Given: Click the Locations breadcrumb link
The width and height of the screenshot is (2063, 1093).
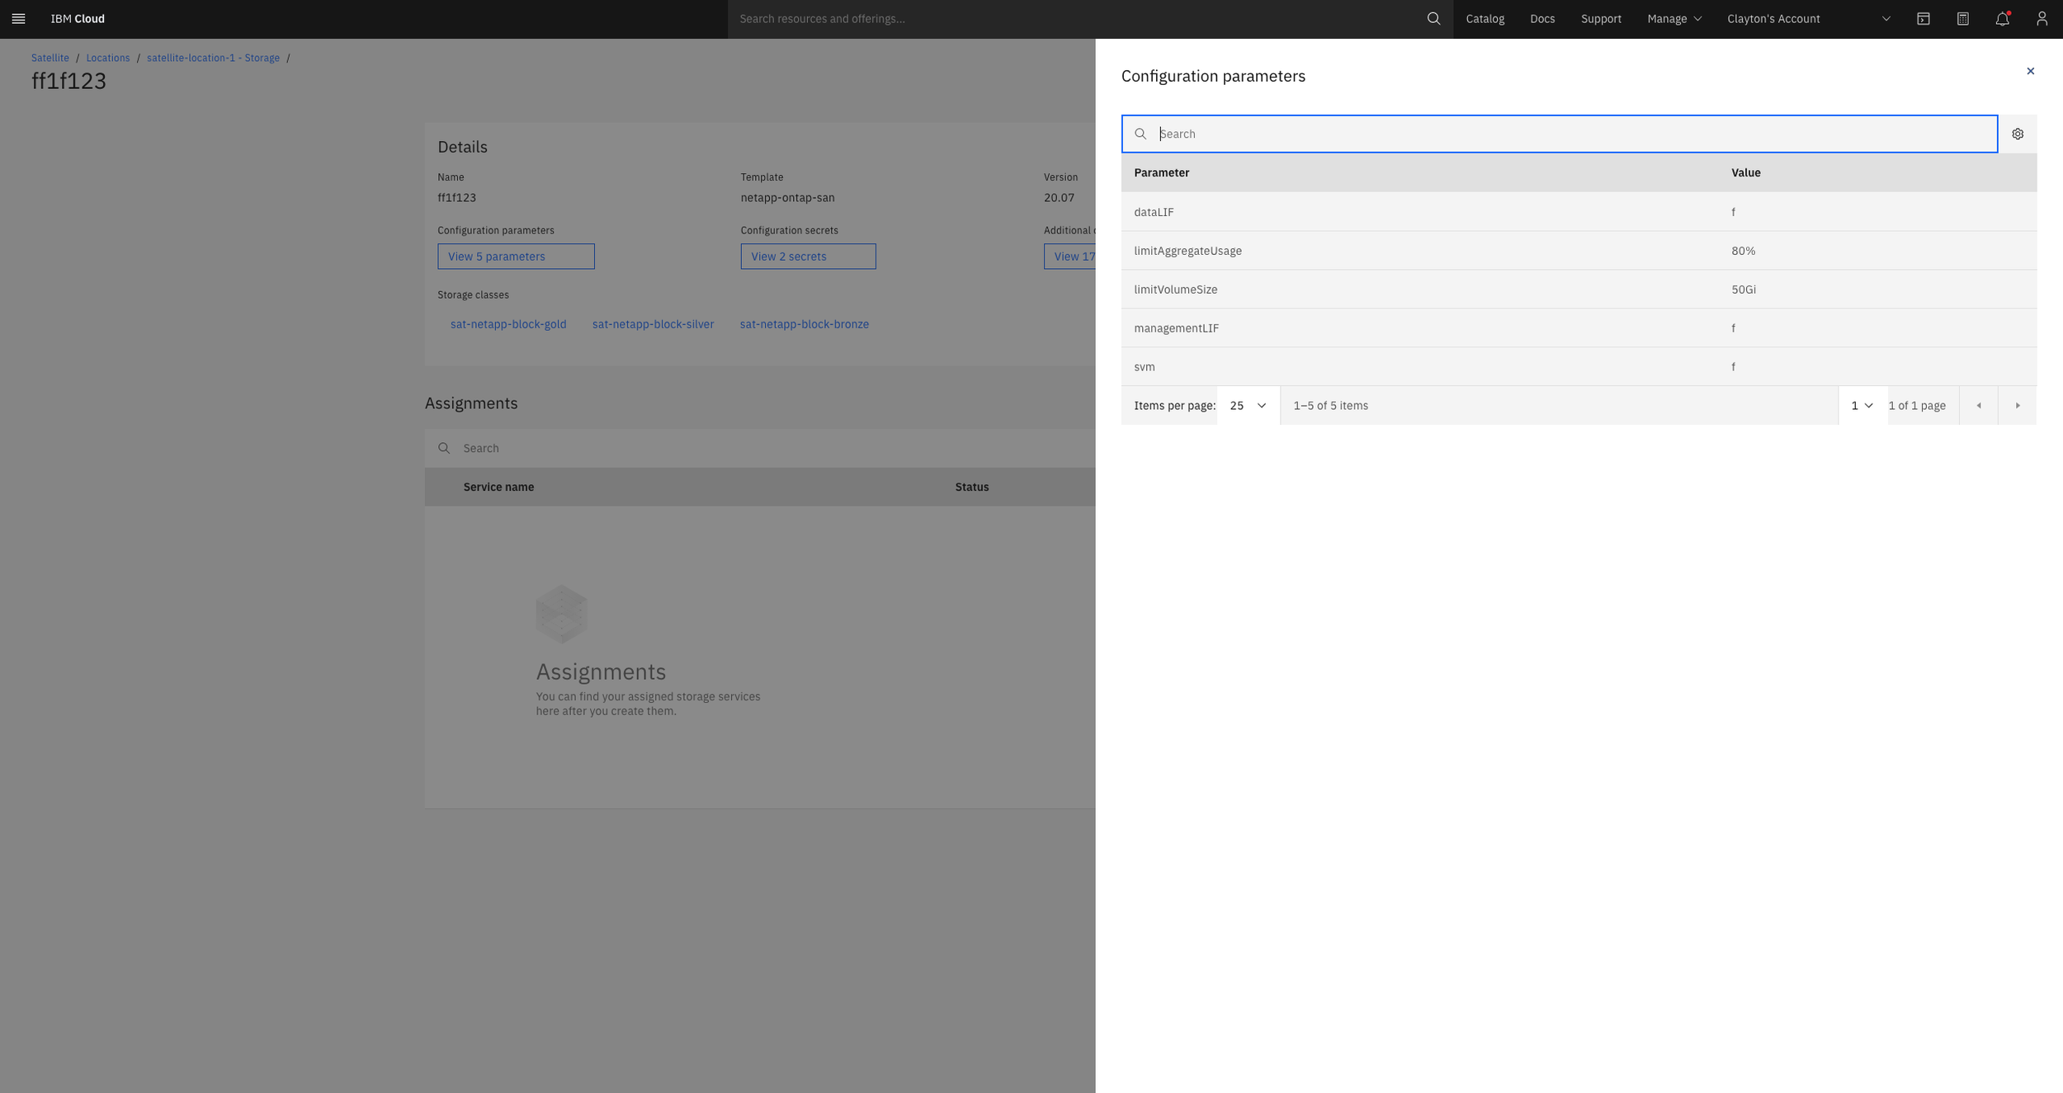Looking at the screenshot, I should (108, 58).
